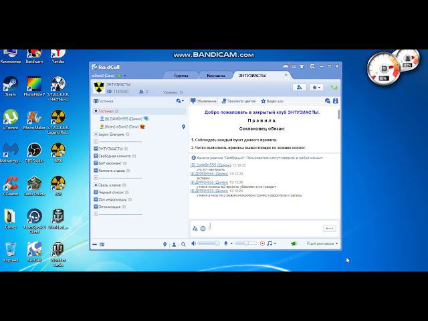This screenshot has width=428, height=321.
Task: Open the microphone options dropdown arrow
Action: point(231,243)
